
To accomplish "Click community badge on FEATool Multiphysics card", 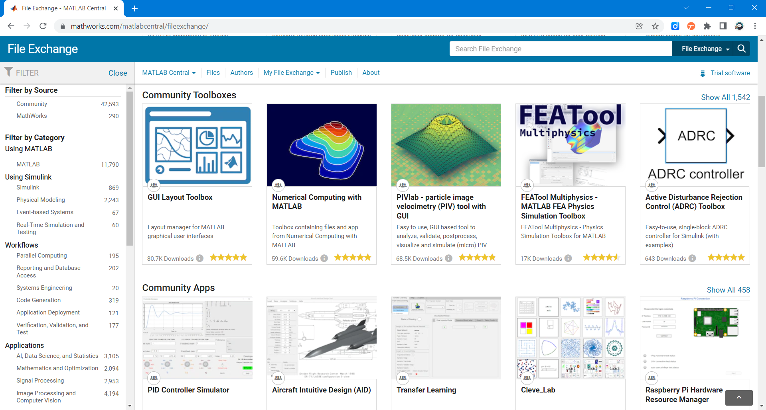I will [x=527, y=185].
